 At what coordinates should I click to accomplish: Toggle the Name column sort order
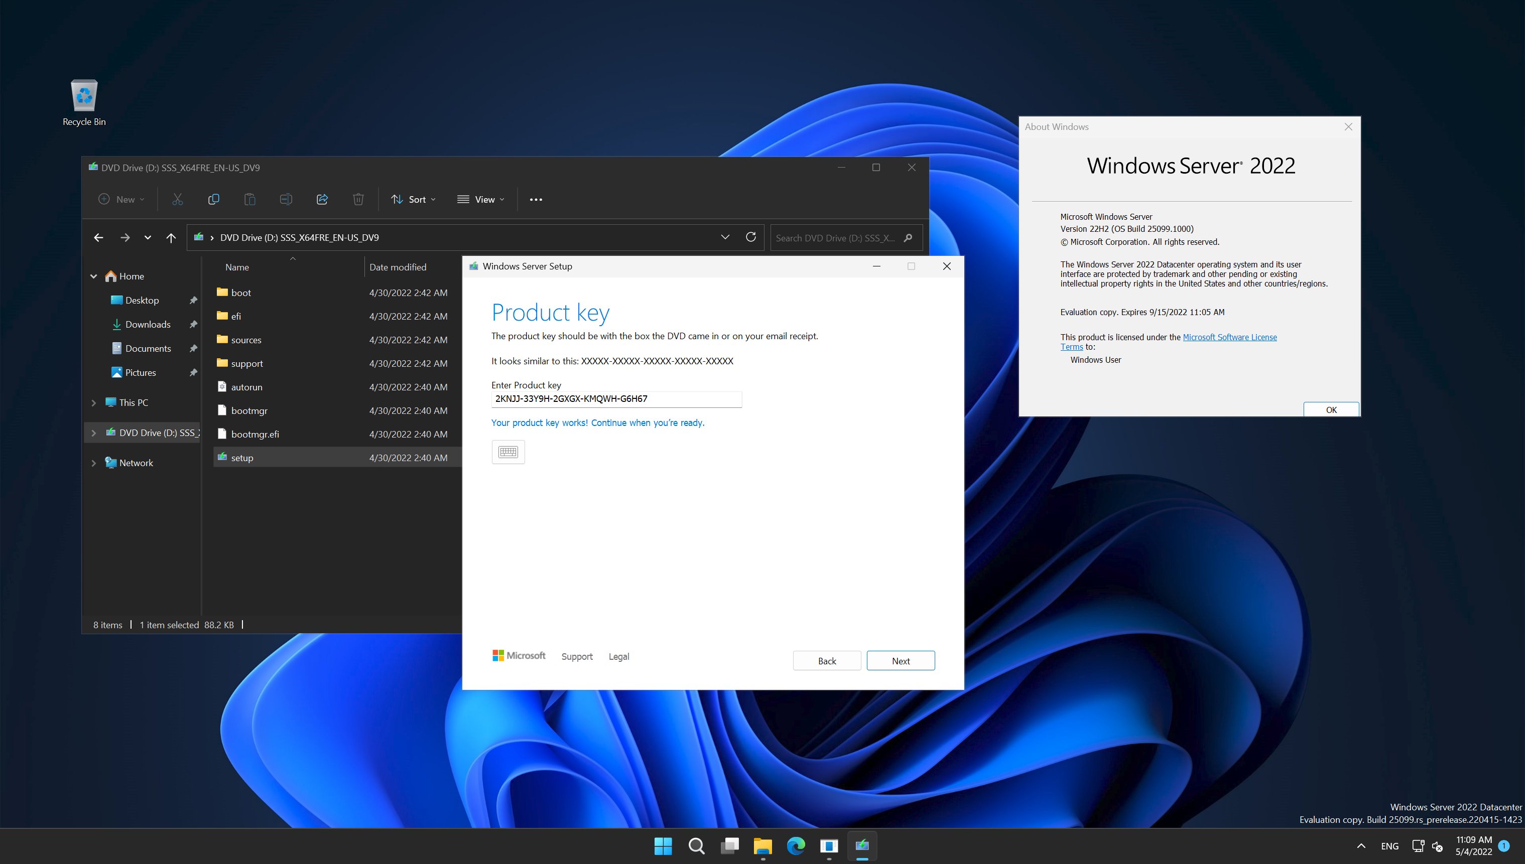236,267
